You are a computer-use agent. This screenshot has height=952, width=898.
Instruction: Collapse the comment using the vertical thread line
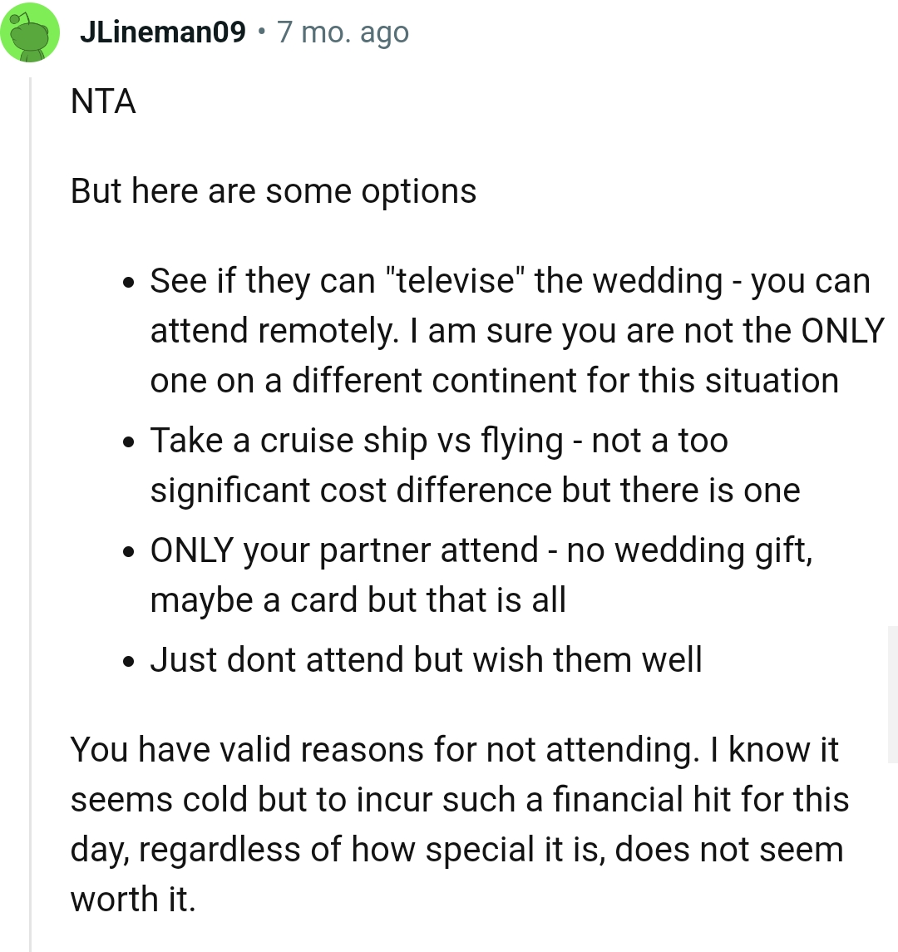(x=31, y=499)
